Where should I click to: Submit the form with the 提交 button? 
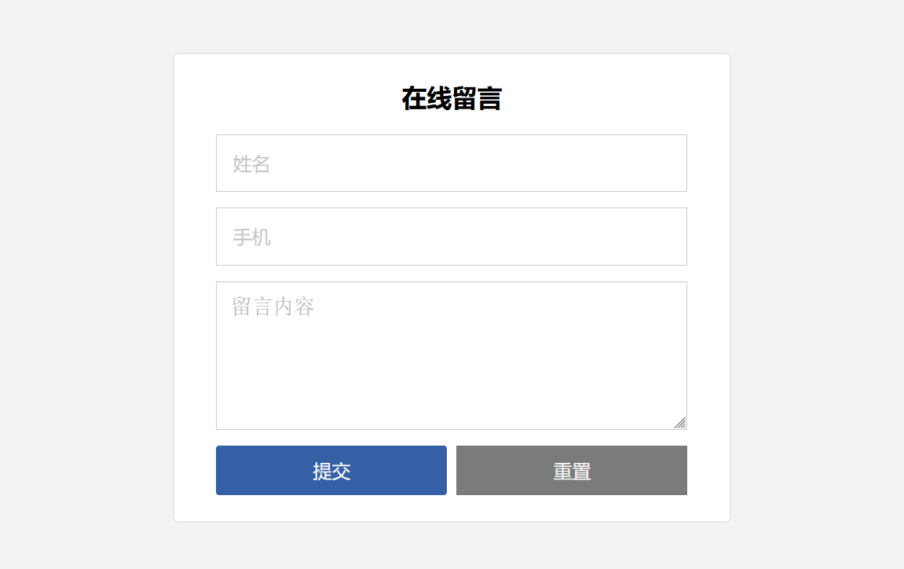331,470
